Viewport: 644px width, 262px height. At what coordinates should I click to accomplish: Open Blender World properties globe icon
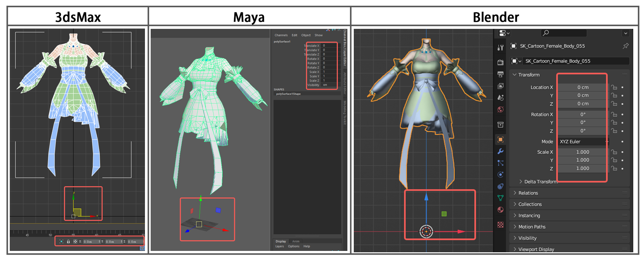point(500,109)
